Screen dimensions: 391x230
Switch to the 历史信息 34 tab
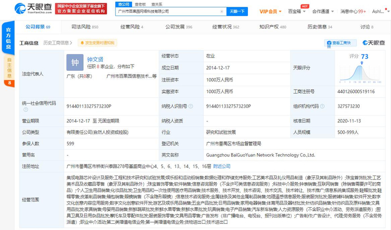(x=320, y=27)
